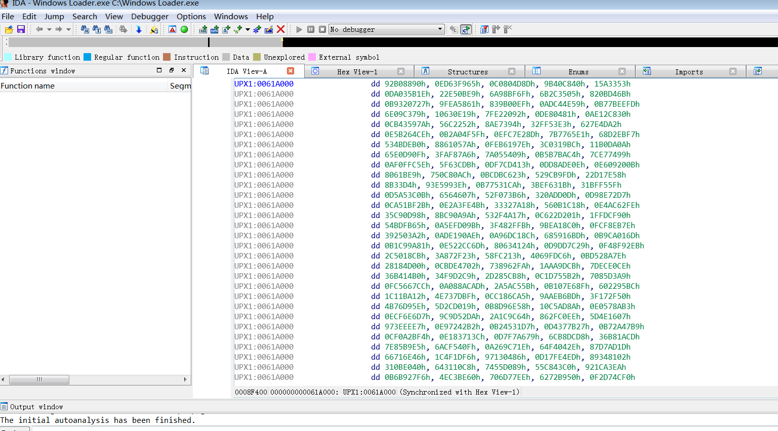The height and width of the screenshot is (431, 778).
Task: Click the red triangle graph icon
Action: coord(173,29)
